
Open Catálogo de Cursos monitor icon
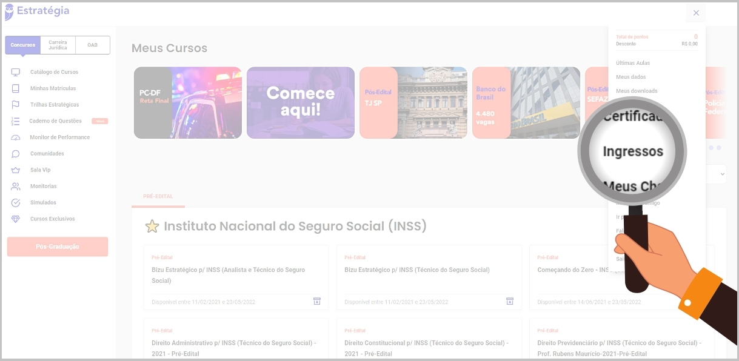(x=16, y=72)
